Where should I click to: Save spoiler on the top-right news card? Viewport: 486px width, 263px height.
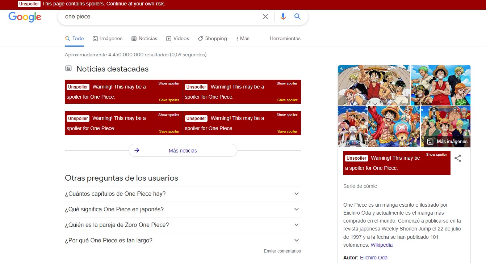point(288,100)
